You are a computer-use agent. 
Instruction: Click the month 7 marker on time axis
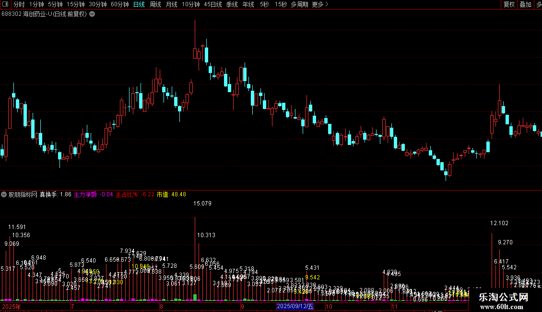point(72,306)
